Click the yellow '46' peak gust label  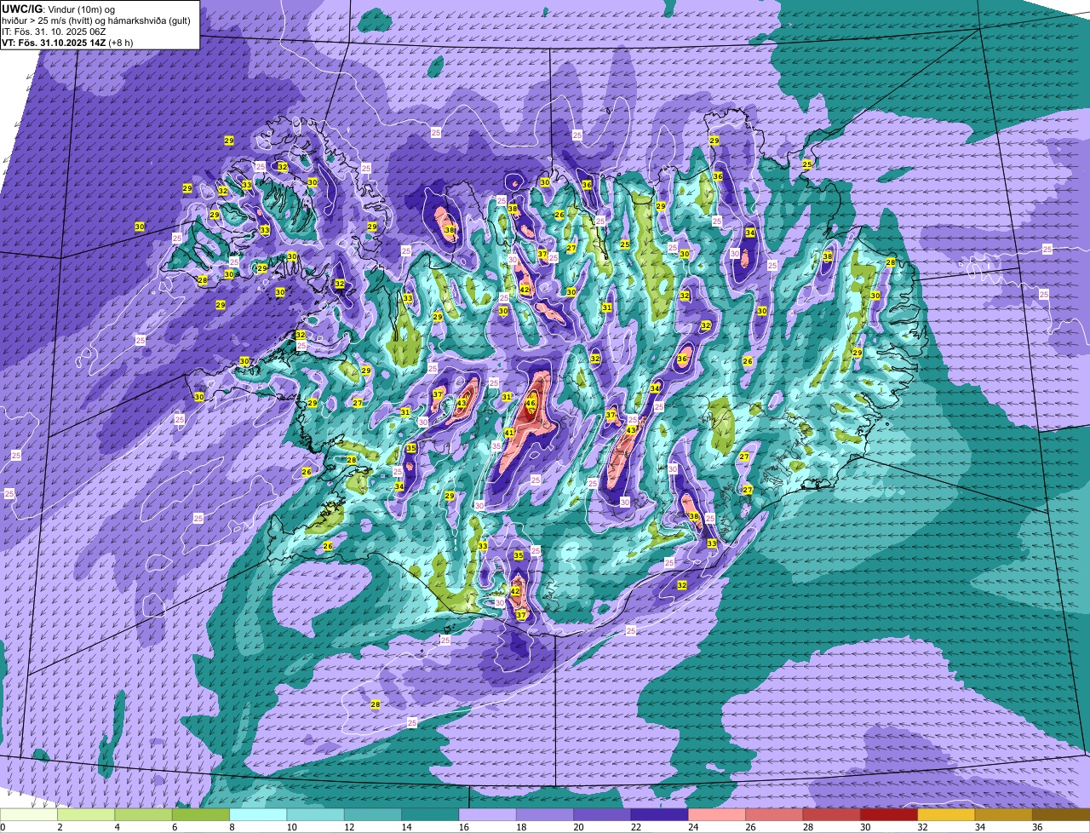531,404
